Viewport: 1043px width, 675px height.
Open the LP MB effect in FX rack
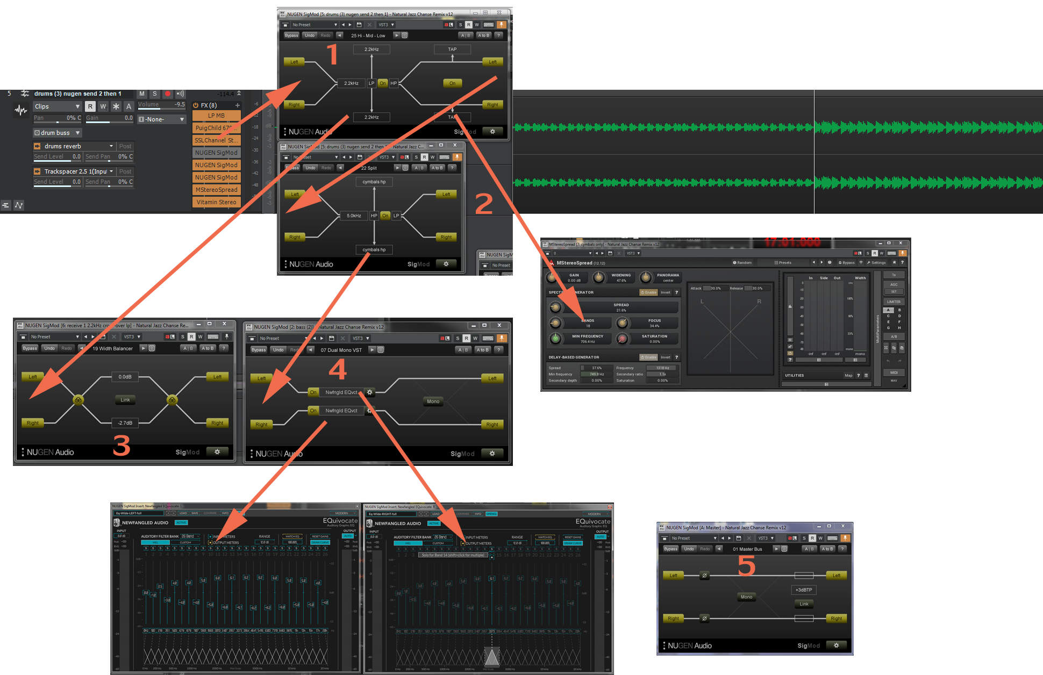click(216, 116)
